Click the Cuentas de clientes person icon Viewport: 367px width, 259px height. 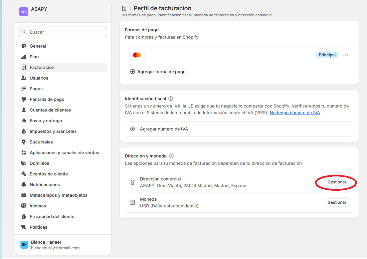24,110
